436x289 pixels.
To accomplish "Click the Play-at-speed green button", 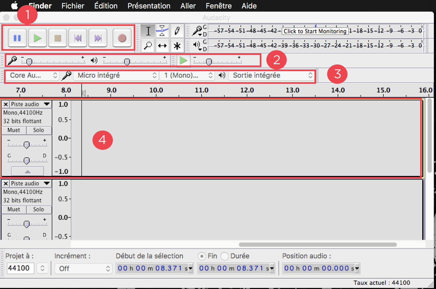I will pos(183,60).
